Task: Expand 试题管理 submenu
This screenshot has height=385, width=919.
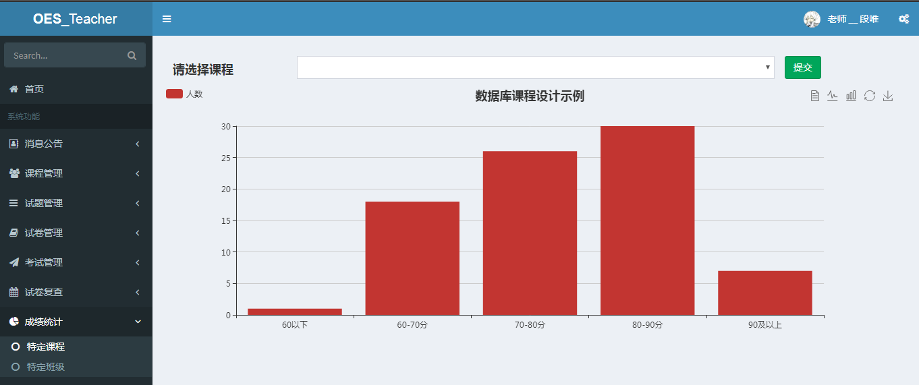Action: point(76,203)
